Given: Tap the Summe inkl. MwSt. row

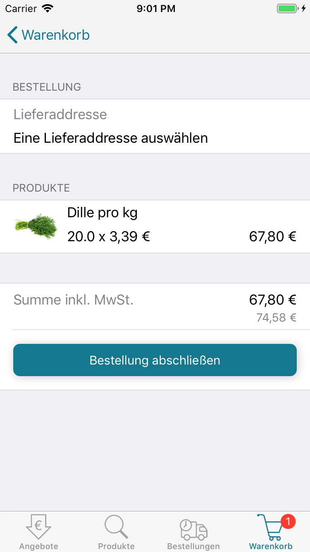Looking at the screenshot, I should tap(74, 300).
